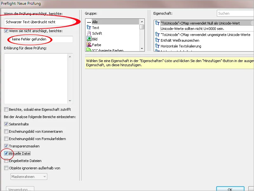Click Erklärung text area scroll-down arrow
The height and width of the screenshot is (191, 254).
tap(70, 101)
